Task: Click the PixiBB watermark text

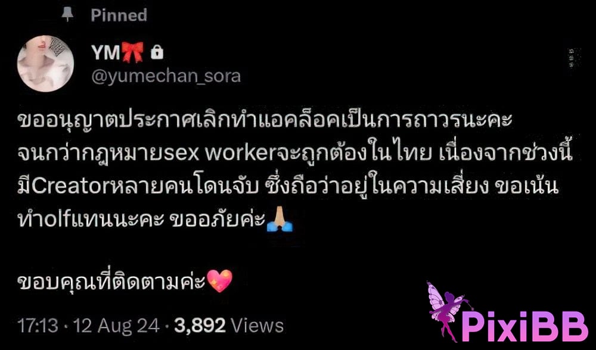Action: click(x=524, y=326)
